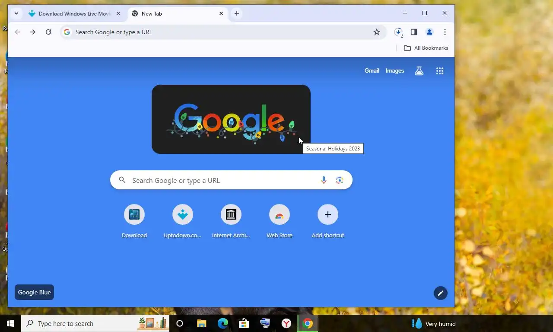Screen dimensions: 553x332
Task: Click the Add shortcut button
Action: click(328, 222)
